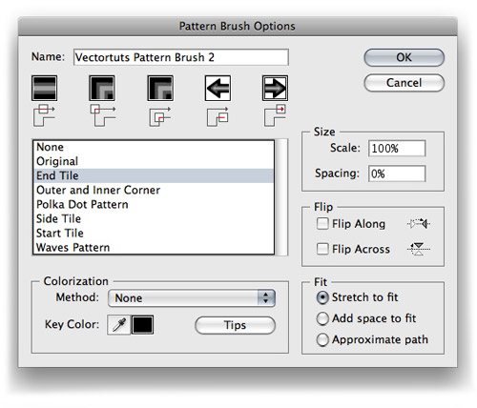Screen dimensions: 477x408
Task: Click the black Key Color swatch
Action: 142,325
